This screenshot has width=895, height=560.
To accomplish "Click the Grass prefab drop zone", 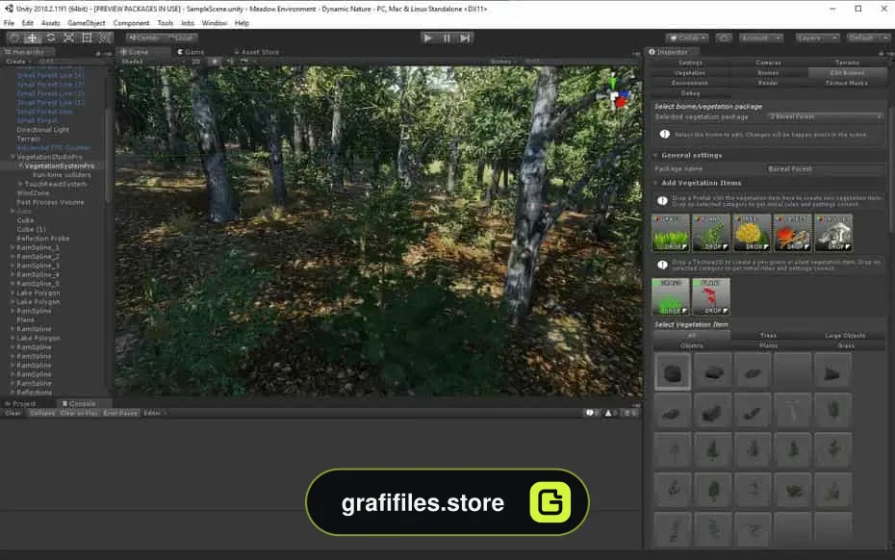I will (x=671, y=232).
